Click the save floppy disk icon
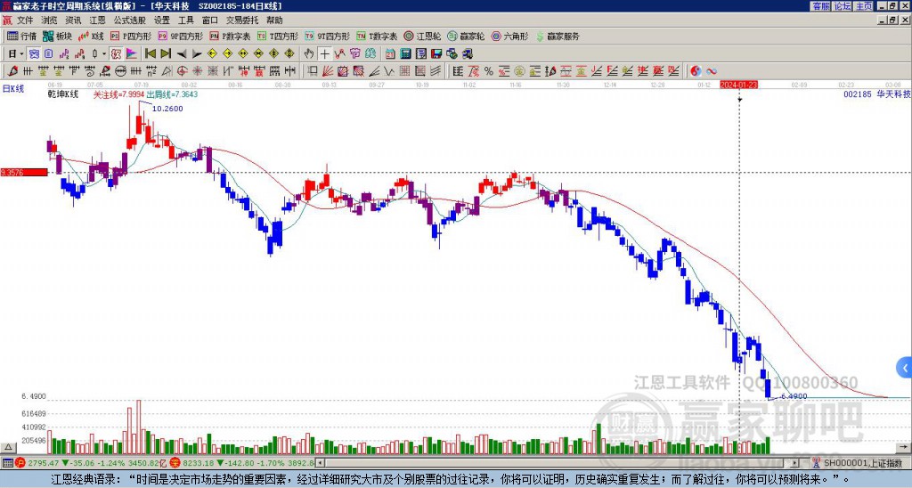Viewport: 912px width, 488px height. pyautogui.click(x=436, y=53)
